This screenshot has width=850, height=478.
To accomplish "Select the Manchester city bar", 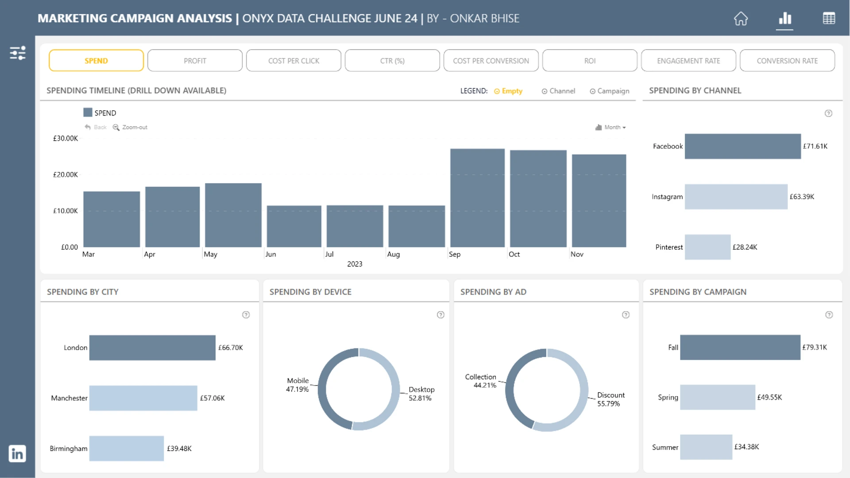I will pyautogui.click(x=143, y=398).
